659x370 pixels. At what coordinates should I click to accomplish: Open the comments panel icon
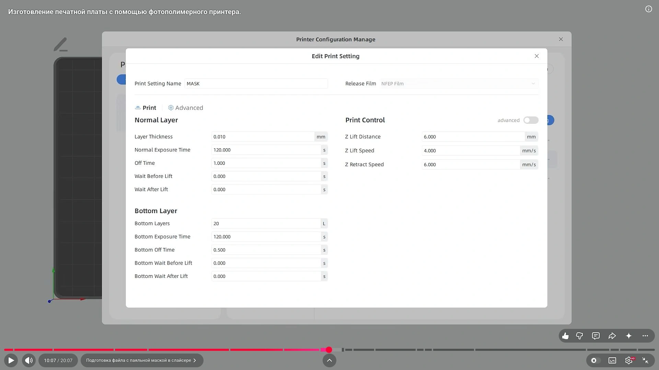596,336
